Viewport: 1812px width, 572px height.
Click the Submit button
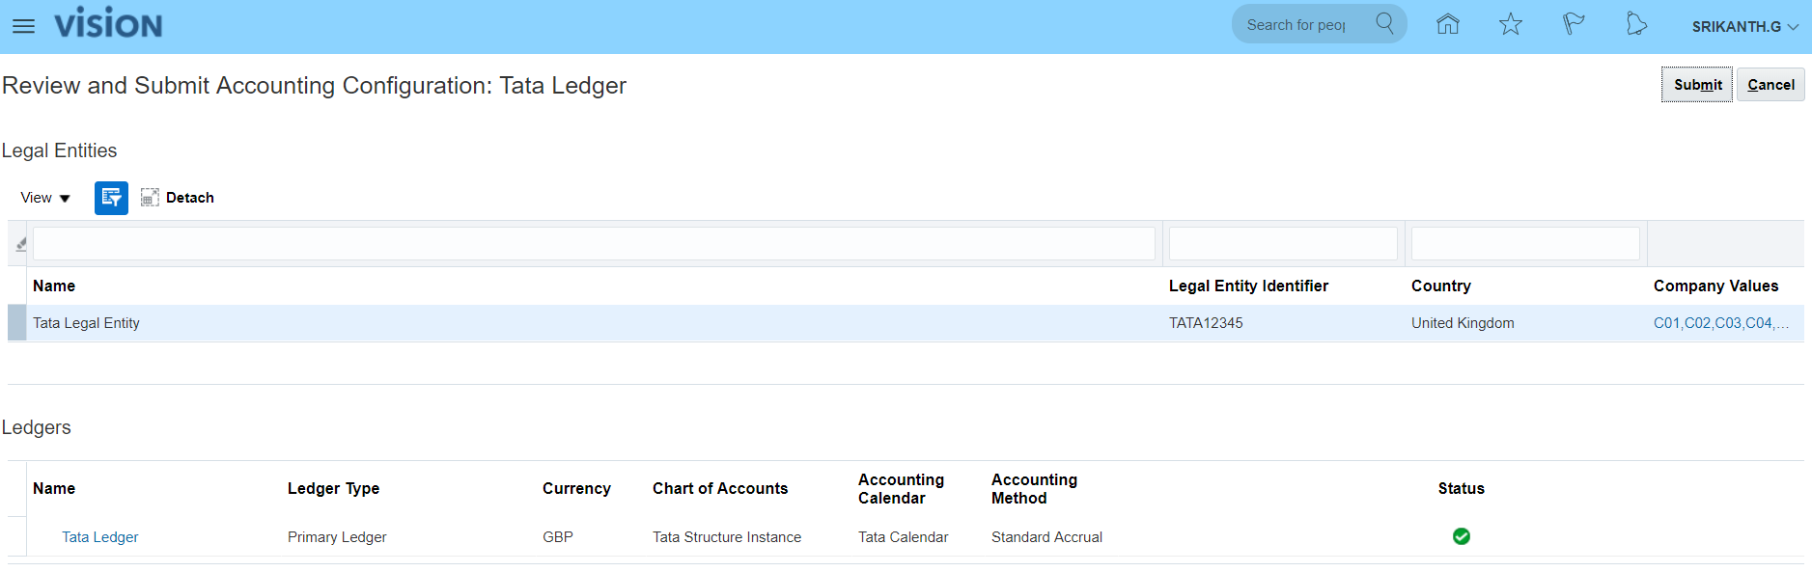pos(1696,85)
